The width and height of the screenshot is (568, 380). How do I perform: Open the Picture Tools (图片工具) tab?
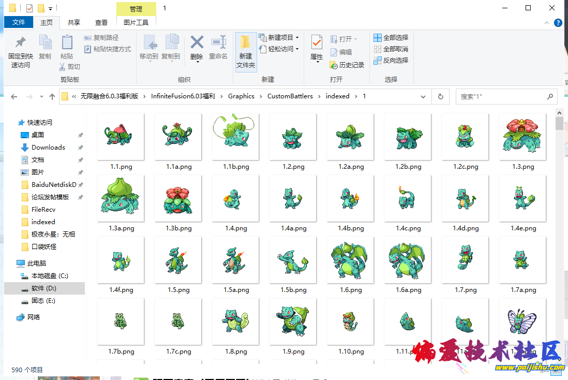[x=136, y=22]
